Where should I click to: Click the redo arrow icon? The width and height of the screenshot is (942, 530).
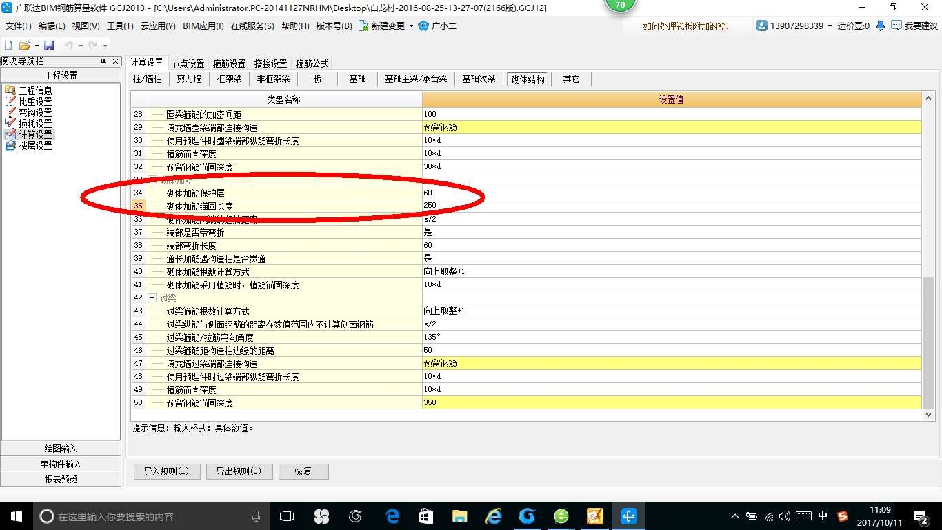coord(93,46)
